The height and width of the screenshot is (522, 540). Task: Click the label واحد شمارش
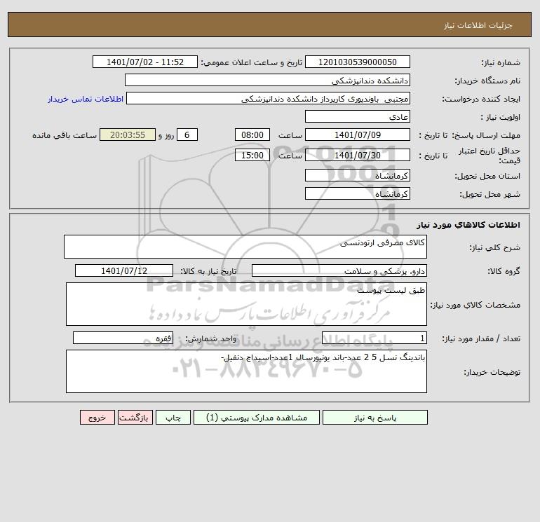tap(211, 338)
